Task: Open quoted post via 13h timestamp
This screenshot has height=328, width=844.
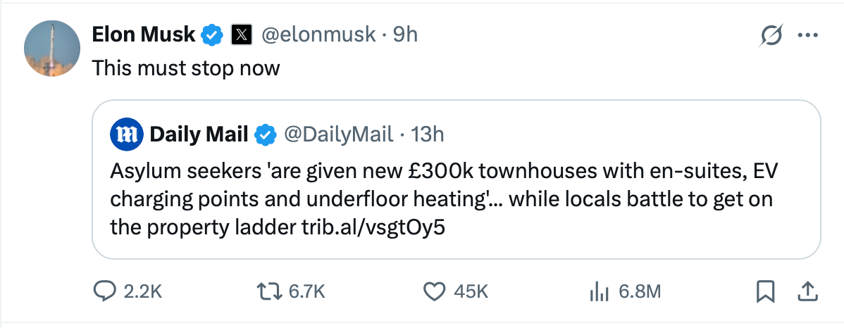Action: tap(427, 134)
